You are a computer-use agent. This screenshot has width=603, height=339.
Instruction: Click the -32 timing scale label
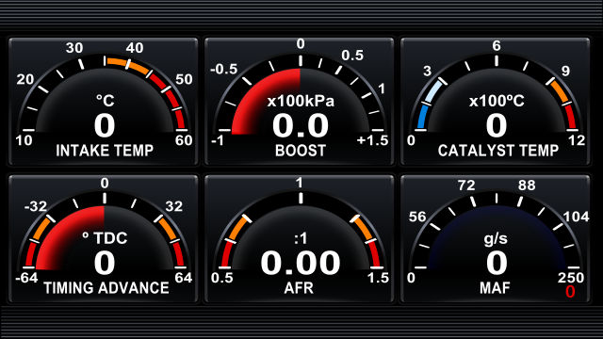tap(36, 206)
